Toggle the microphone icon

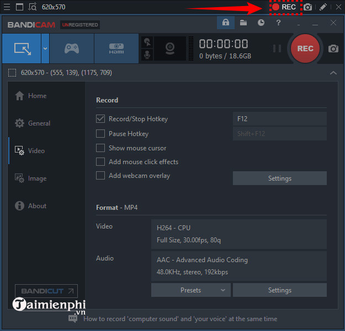point(147,55)
